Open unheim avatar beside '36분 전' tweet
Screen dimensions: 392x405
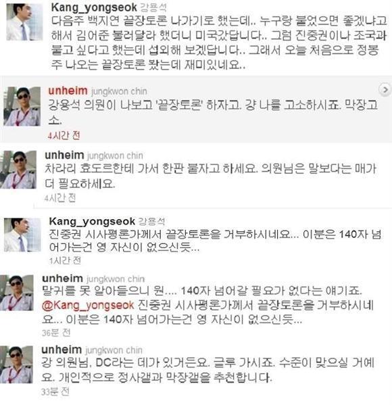tap(16, 293)
